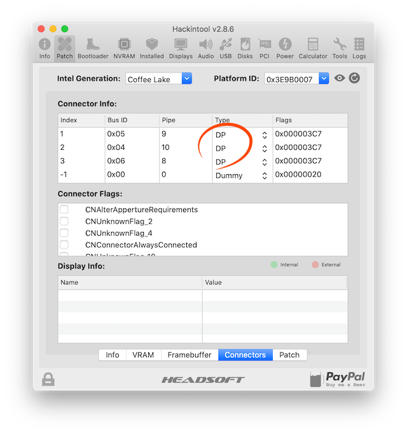Click the Index column header

[81, 120]
